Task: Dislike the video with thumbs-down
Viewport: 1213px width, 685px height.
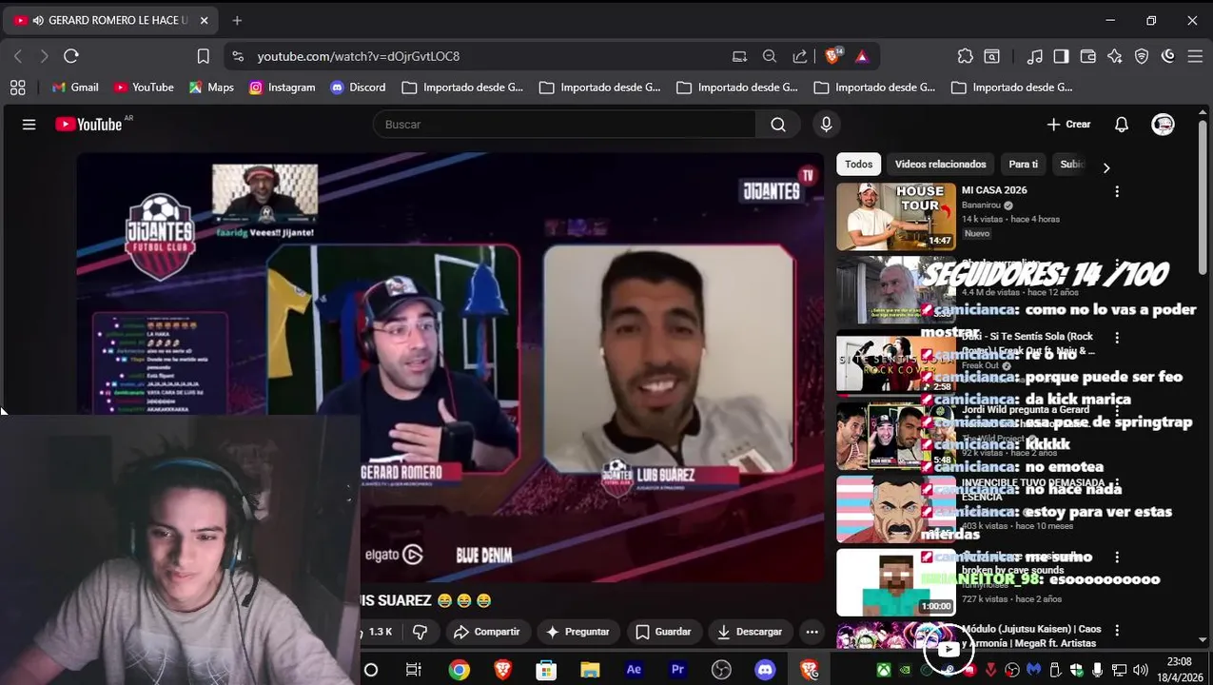Action: tap(420, 632)
